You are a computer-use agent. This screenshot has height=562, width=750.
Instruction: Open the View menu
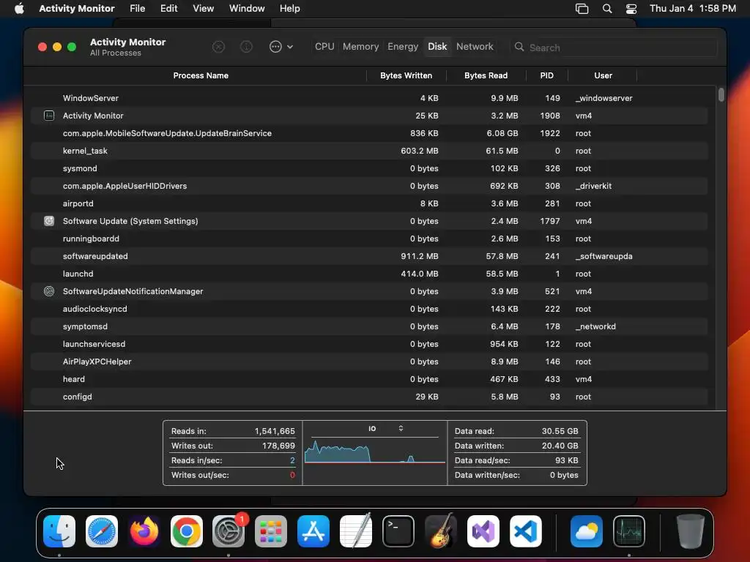[x=204, y=9]
